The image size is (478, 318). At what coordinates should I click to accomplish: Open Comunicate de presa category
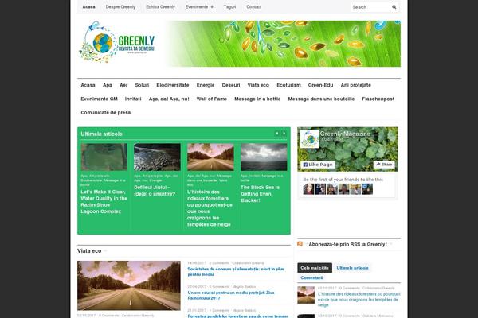click(x=105, y=113)
